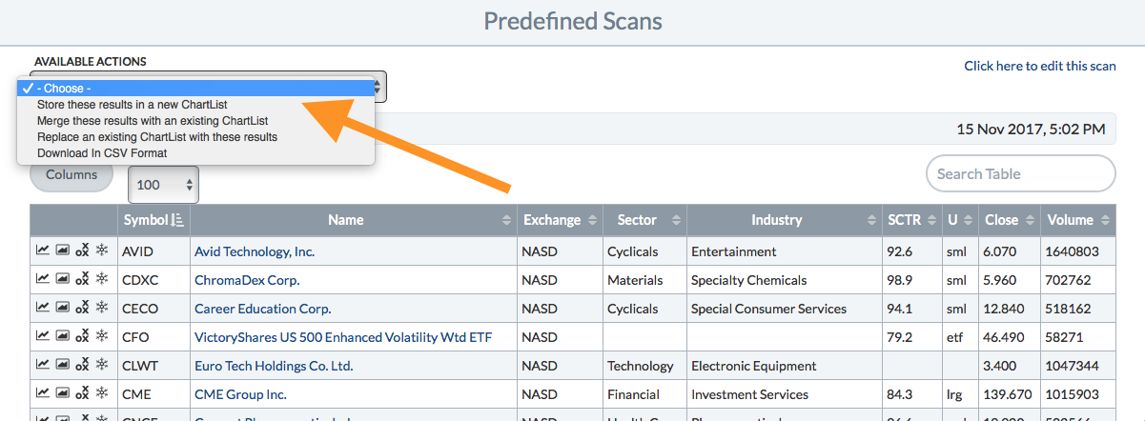Screen dimensions: 1145x421
Task: Open the SharpChart line icon for AVID
Action: pos(43,251)
